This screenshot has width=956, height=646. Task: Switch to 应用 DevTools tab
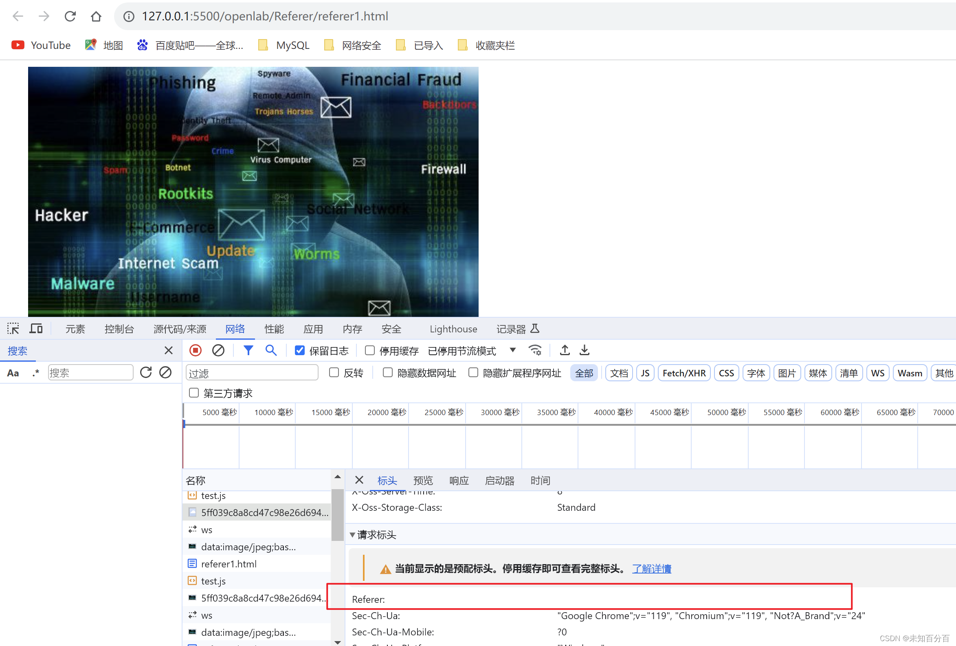pyautogui.click(x=313, y=329)
